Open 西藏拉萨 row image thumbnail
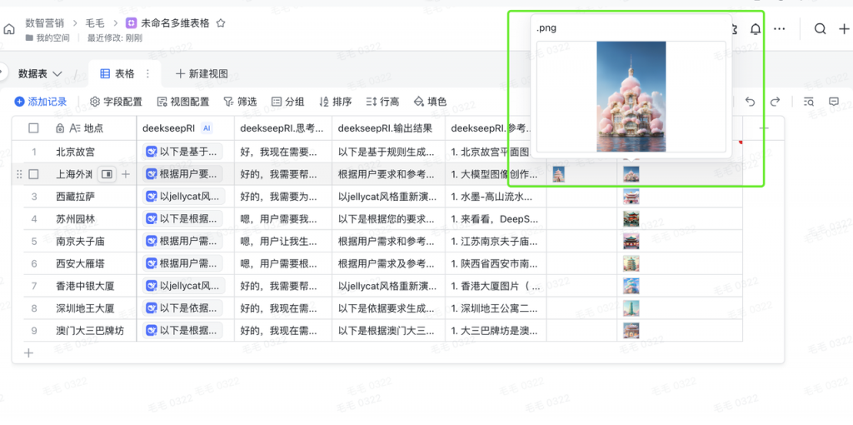The height and width of the screenshot is (425, 853). (x=631, y=197)
